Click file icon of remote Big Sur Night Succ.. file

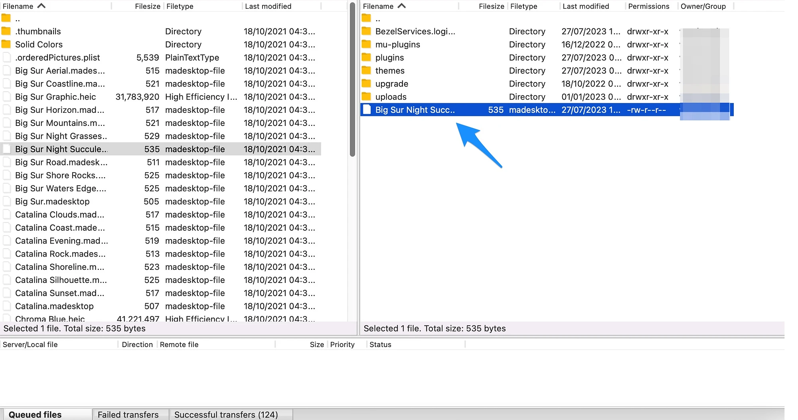click(x=367, y=110)
